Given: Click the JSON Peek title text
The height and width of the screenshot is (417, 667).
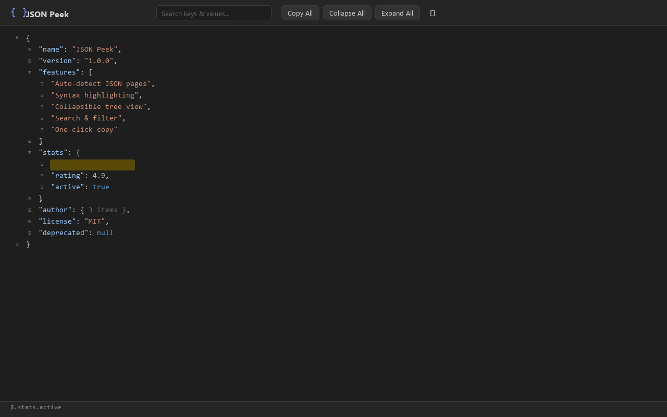Looking at the screenshot, I should (47, 14).
